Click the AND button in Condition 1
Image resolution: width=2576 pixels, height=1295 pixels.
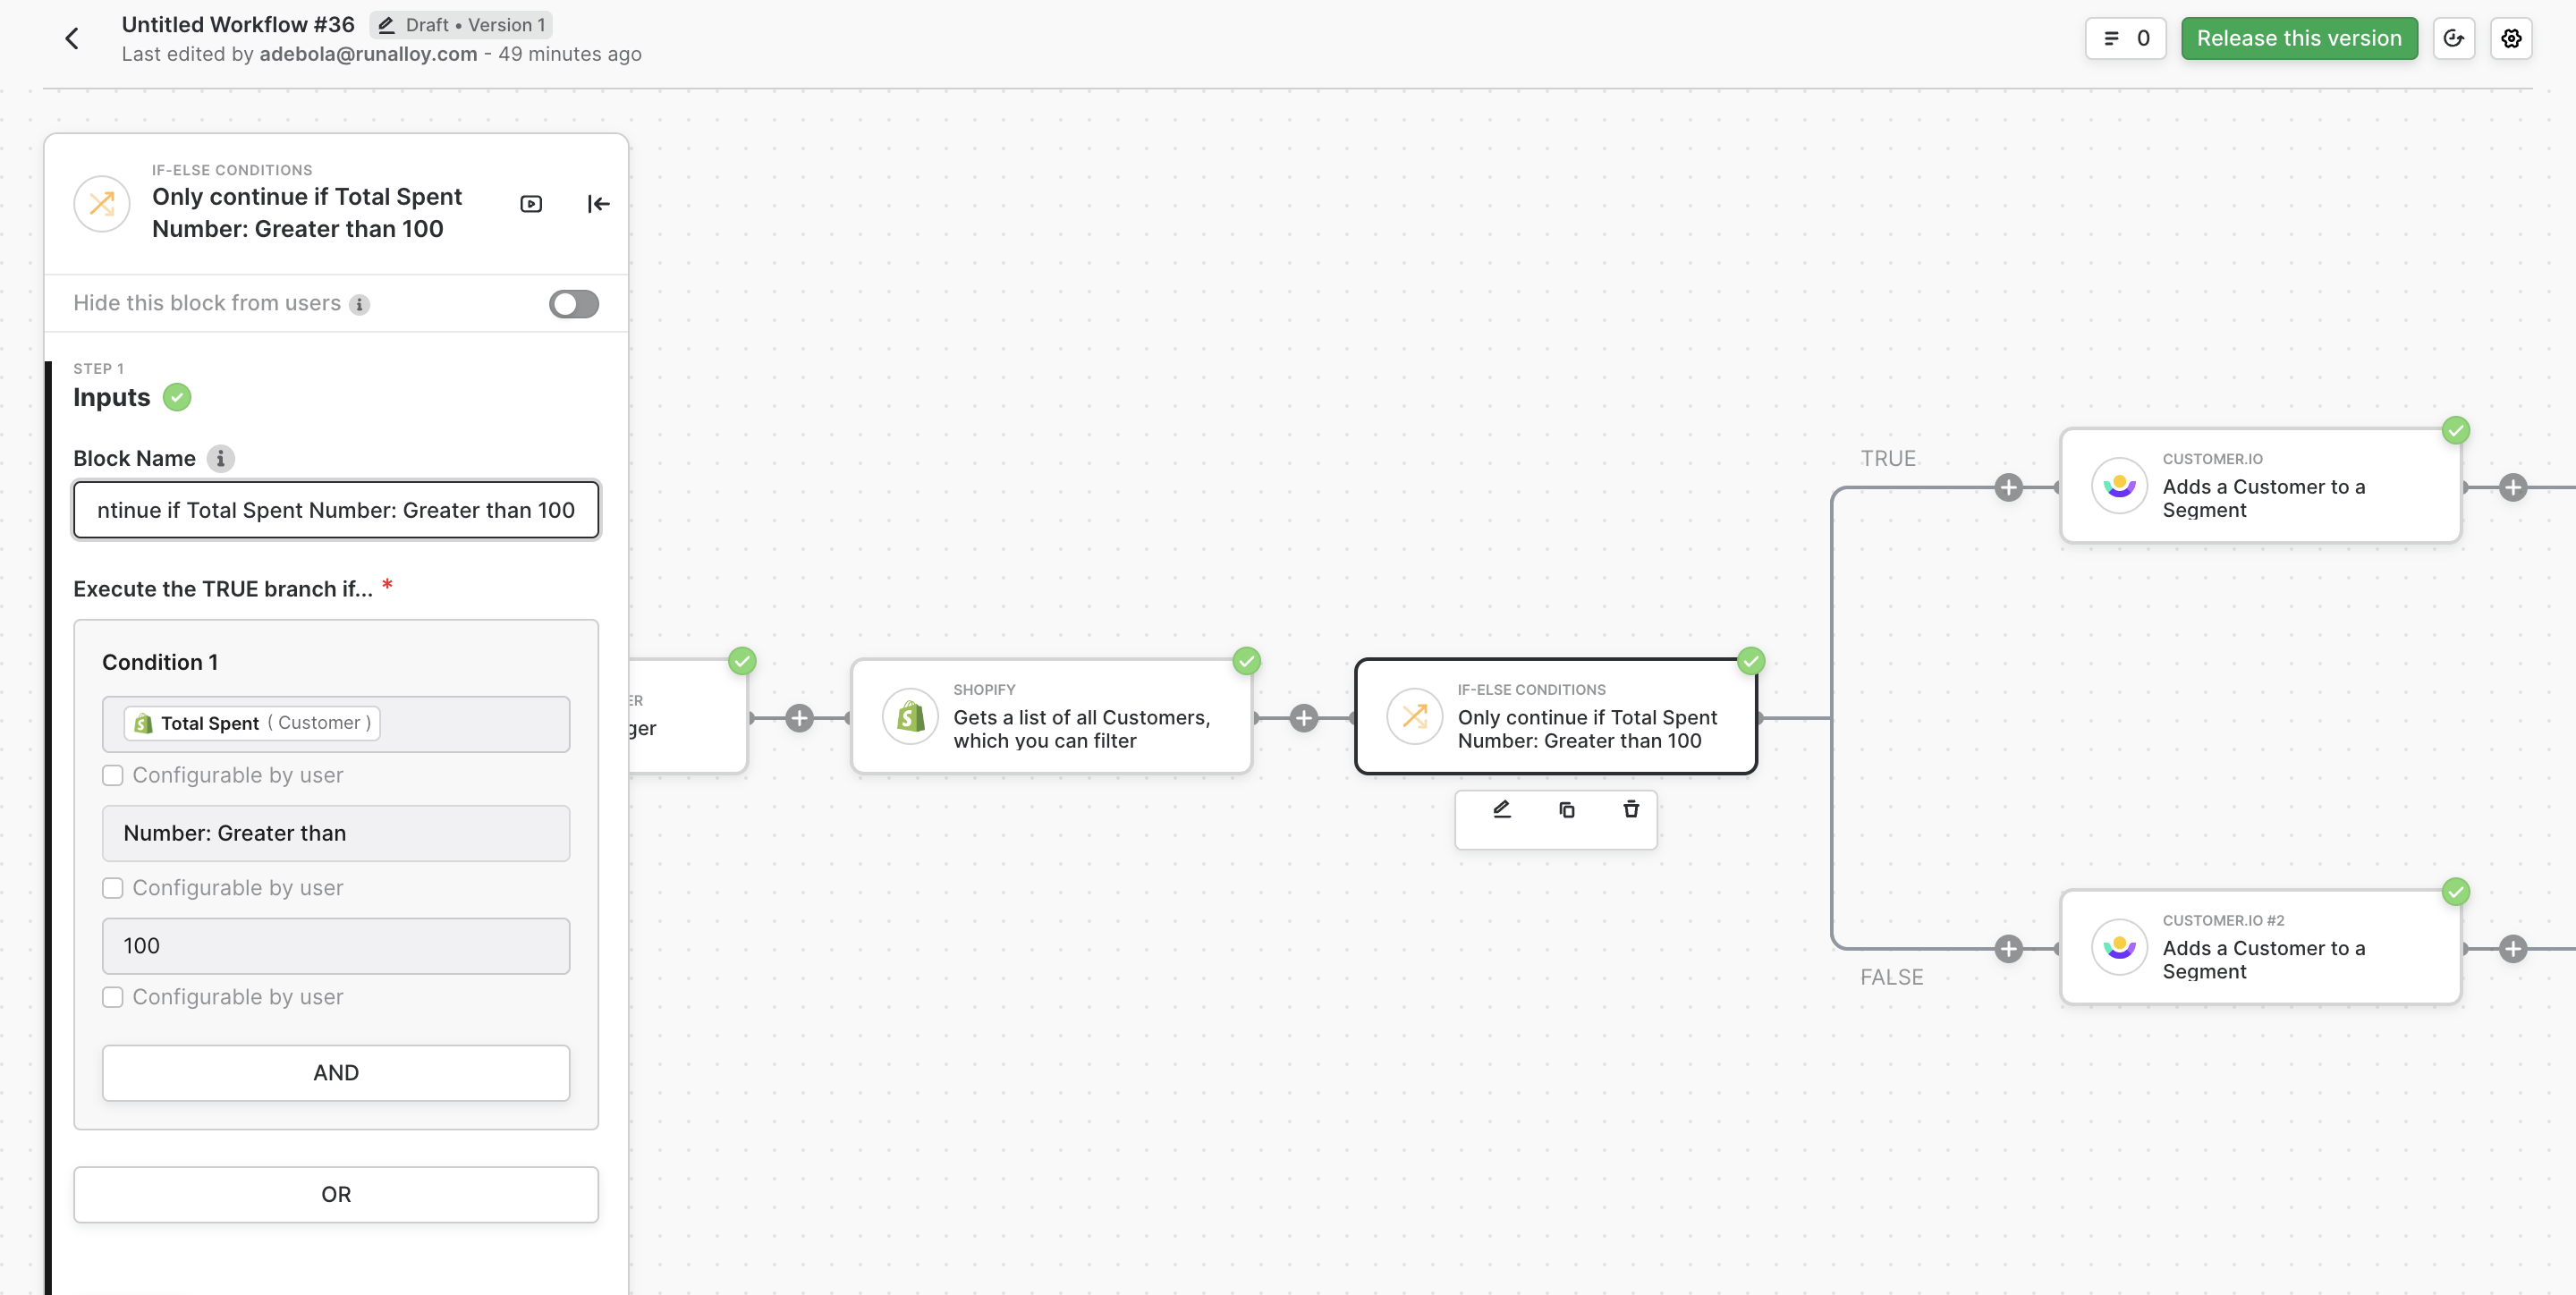(336, 1074)
